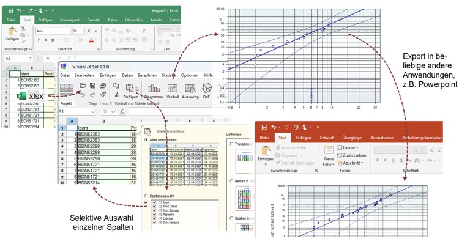Click the Zurücksetzen button in PowerPoint

point(351,155)
